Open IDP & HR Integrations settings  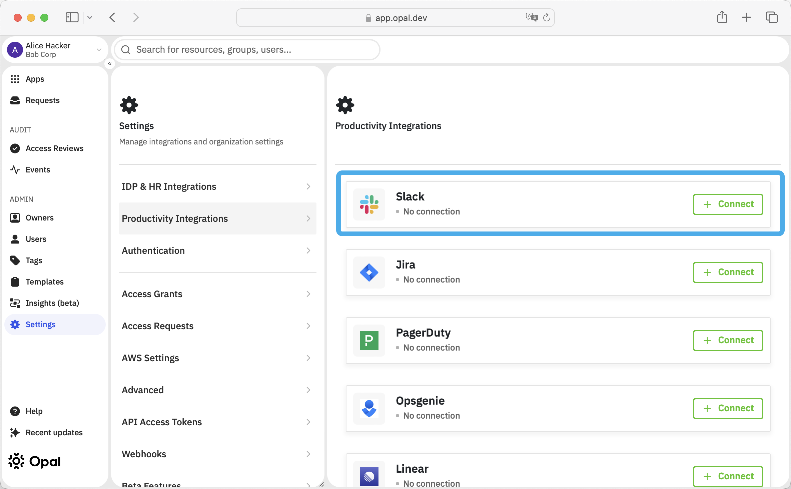pos(217,186)
